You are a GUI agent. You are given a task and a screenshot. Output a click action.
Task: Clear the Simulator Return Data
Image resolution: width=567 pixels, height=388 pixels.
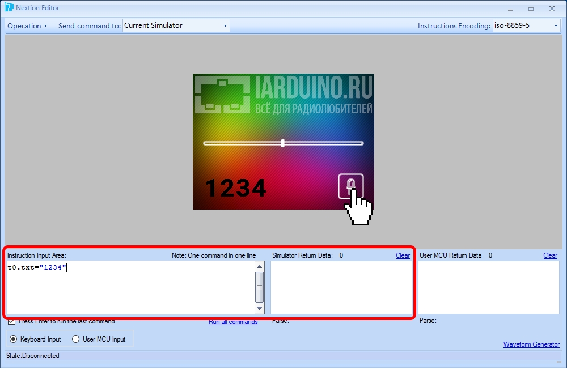(403, 255)
